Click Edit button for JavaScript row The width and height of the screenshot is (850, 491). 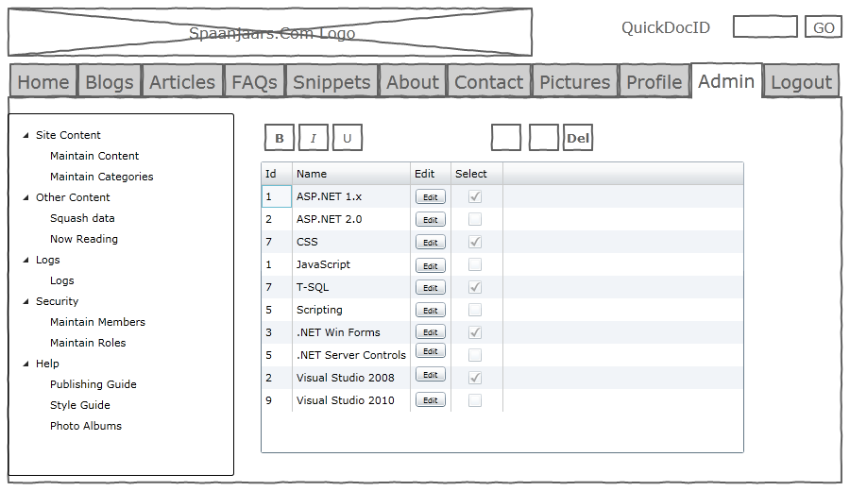pos(430,265)
